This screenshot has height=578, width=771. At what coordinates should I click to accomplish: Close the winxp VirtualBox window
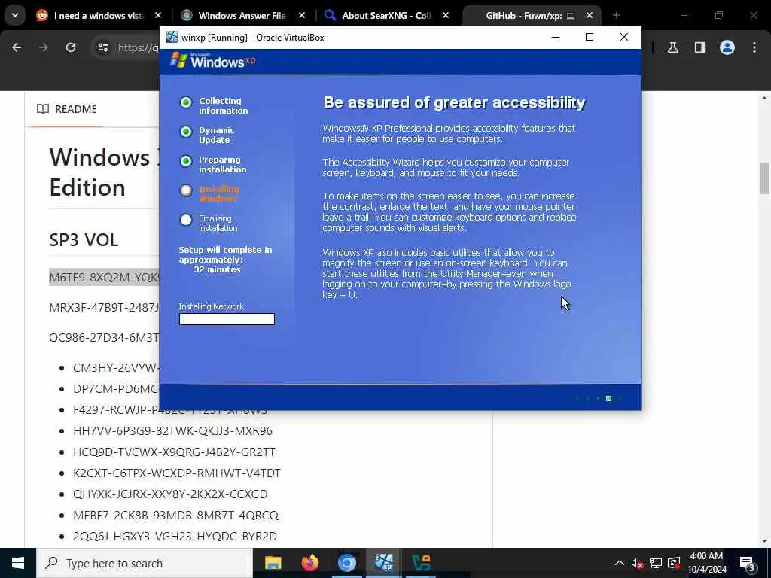[624, 38]
